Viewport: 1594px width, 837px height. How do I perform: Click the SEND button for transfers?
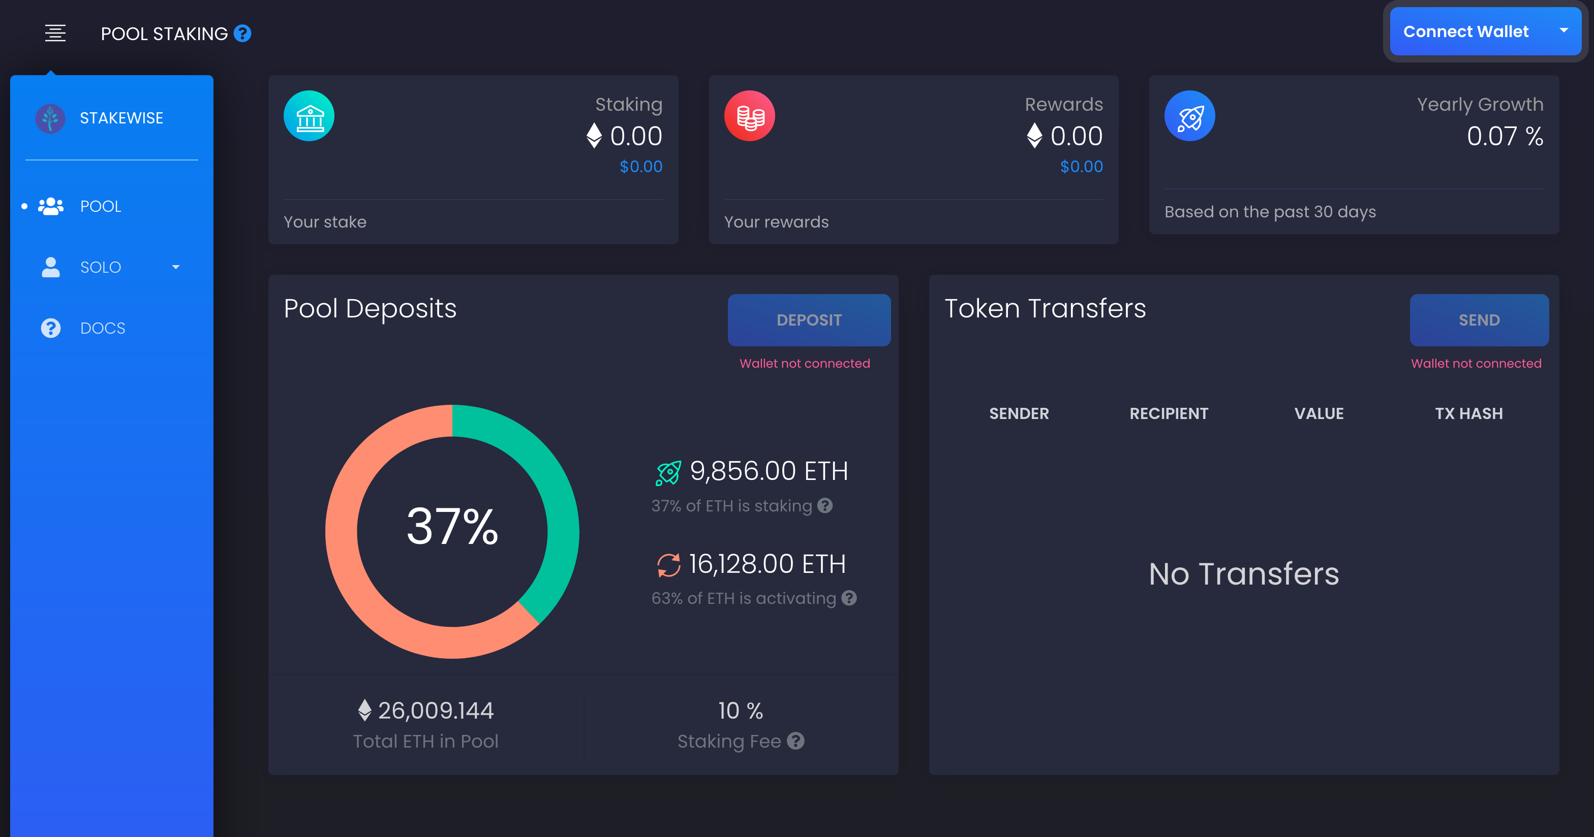click(x=1476, y=319)
